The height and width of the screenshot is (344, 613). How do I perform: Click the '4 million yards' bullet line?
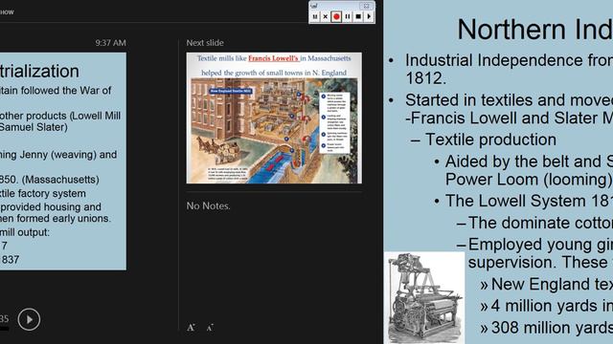tap(552, 306)
